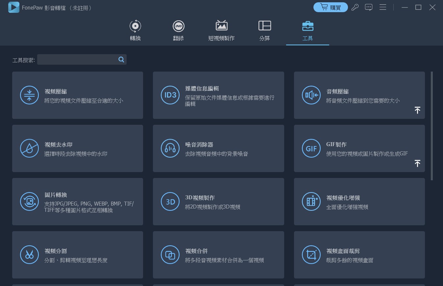
Task: Pin the 音頻壓縮 tool to top
Action: pos(417,110)
